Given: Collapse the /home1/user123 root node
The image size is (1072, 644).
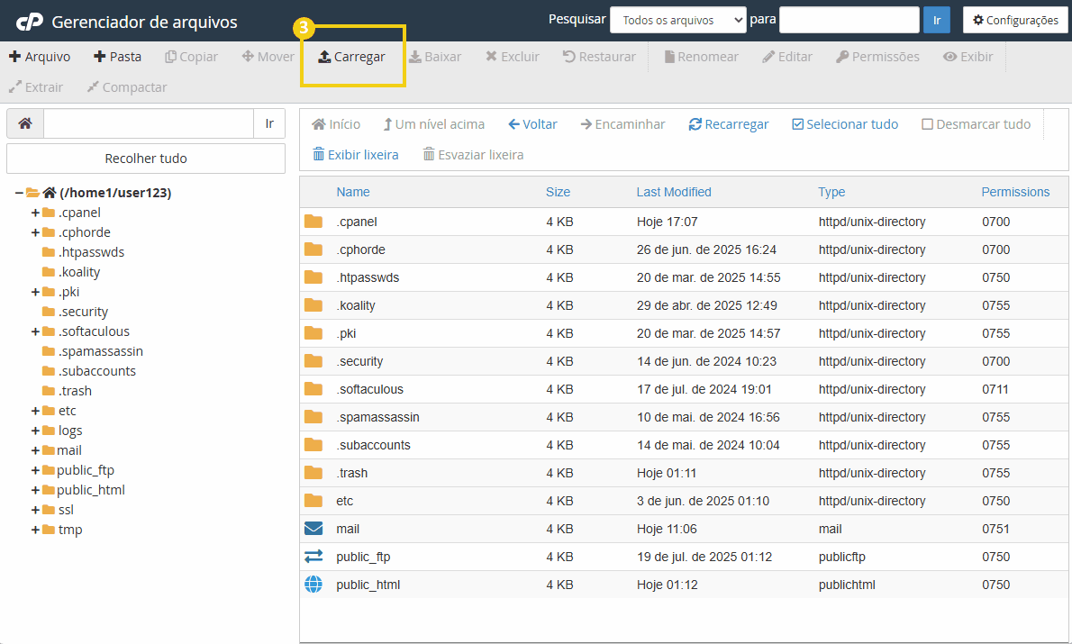Looking at the screenshot, I should [x=19, y=193].
